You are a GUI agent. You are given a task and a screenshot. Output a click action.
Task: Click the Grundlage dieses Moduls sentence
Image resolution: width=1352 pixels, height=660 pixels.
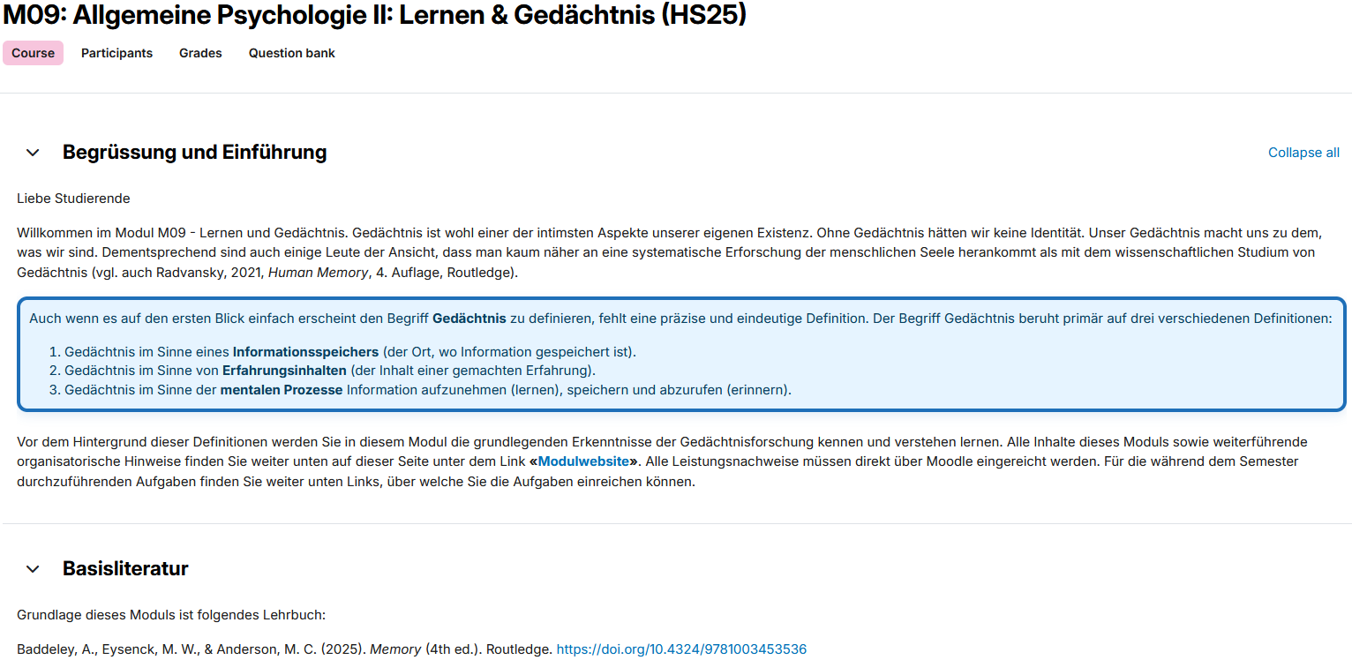click(x=171, y=615)
